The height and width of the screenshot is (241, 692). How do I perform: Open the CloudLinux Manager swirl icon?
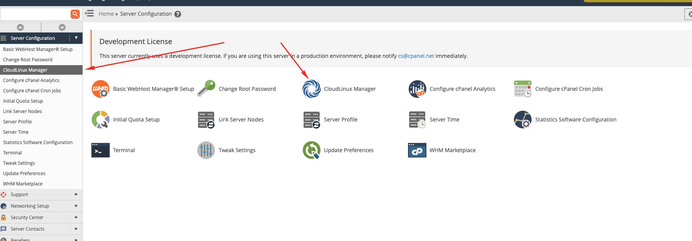tap(312, 89)
